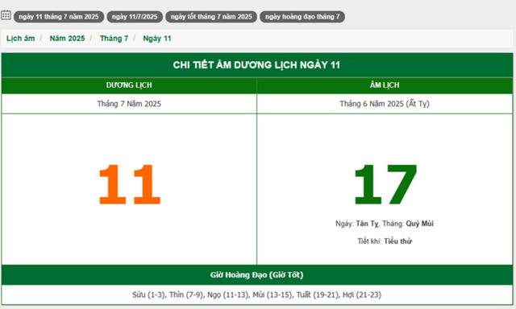516x309 pixels.
Task: Select 'Tháng 6 Năm 2025 (Ất Tỵ)' lunar text
Action: [385, 104]
